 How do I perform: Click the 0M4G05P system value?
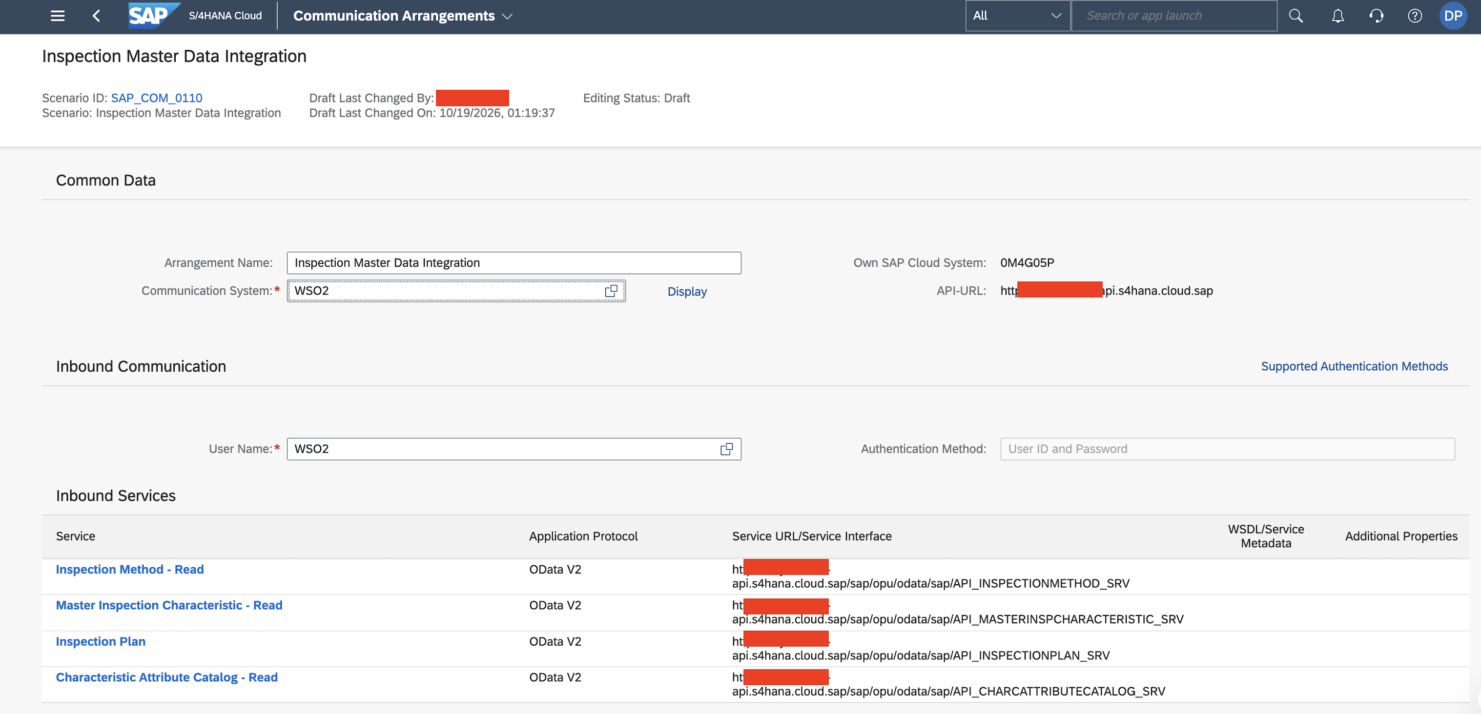point(1028,263)
